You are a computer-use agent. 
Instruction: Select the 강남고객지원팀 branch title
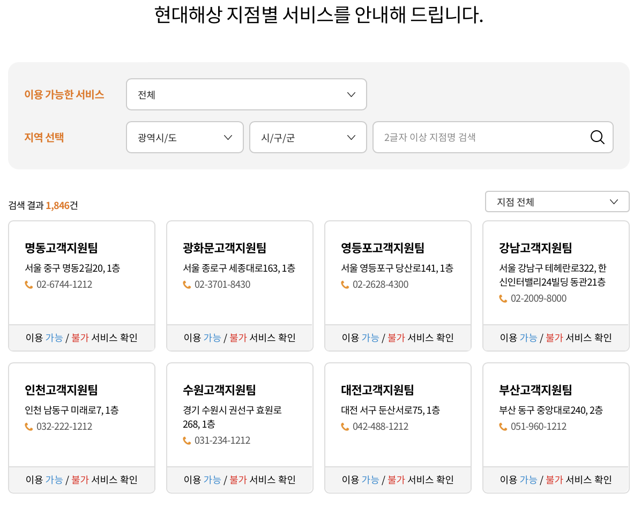click(x=535, y=248)
